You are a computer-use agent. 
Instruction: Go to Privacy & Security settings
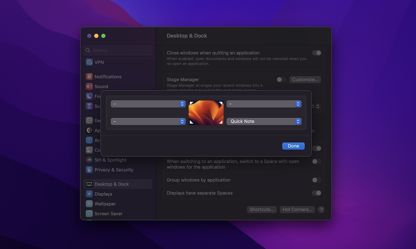(109, 170)
